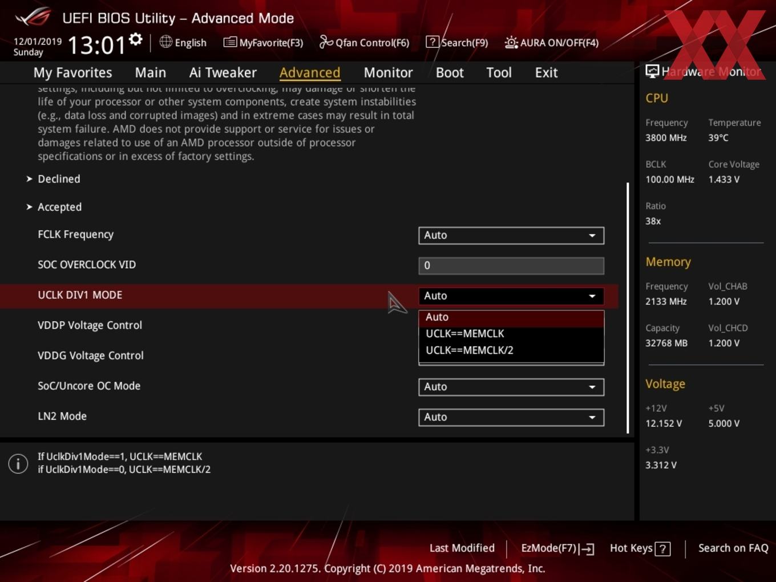Expand the Accepted entry
The width and height of the screenshot is (776, 582).
pos(59,207)
